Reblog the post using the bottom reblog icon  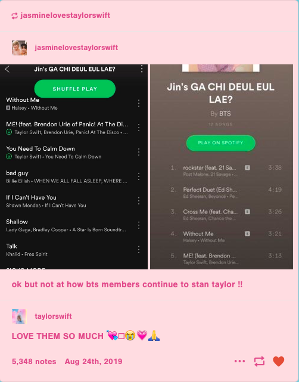click(x=259, y=361)
